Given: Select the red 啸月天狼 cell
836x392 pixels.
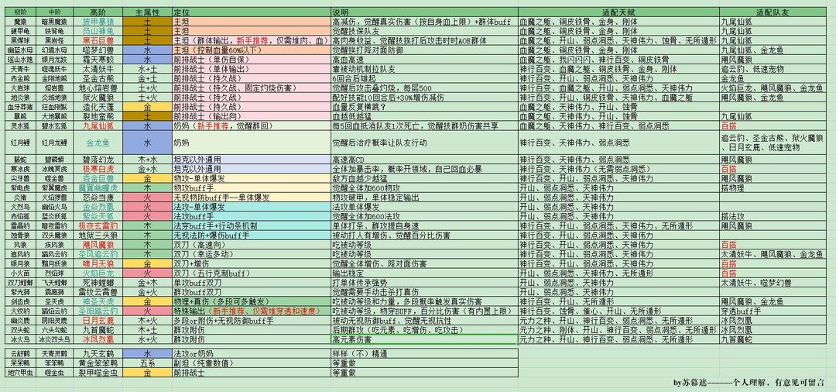Looking at the screenshot, I should point(98,263).
